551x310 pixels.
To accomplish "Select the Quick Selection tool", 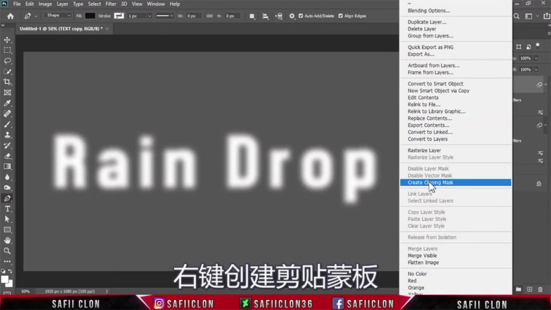I will pyautogui.click(x=7, y=72).
